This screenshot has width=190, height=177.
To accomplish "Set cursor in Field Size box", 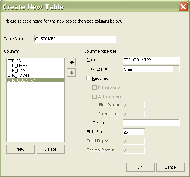I will [x=133, y=132].
